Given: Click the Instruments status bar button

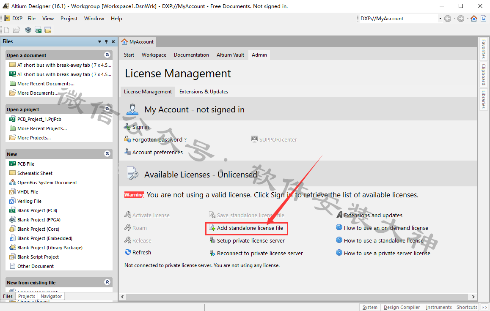Looking at the screenshot, I should tap(439, 307).
